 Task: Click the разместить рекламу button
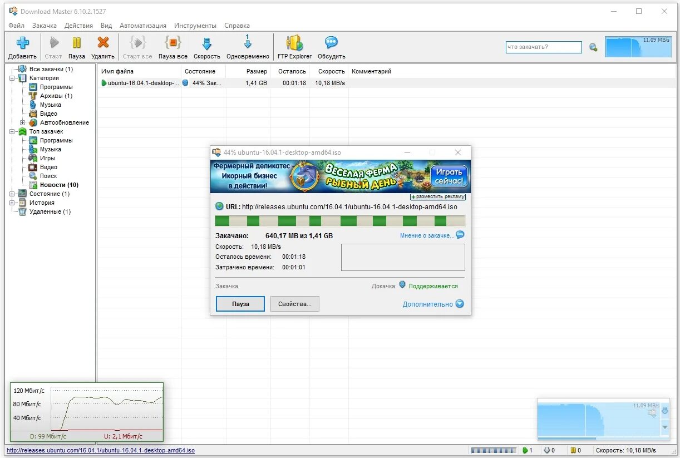(x=438, y=196)
